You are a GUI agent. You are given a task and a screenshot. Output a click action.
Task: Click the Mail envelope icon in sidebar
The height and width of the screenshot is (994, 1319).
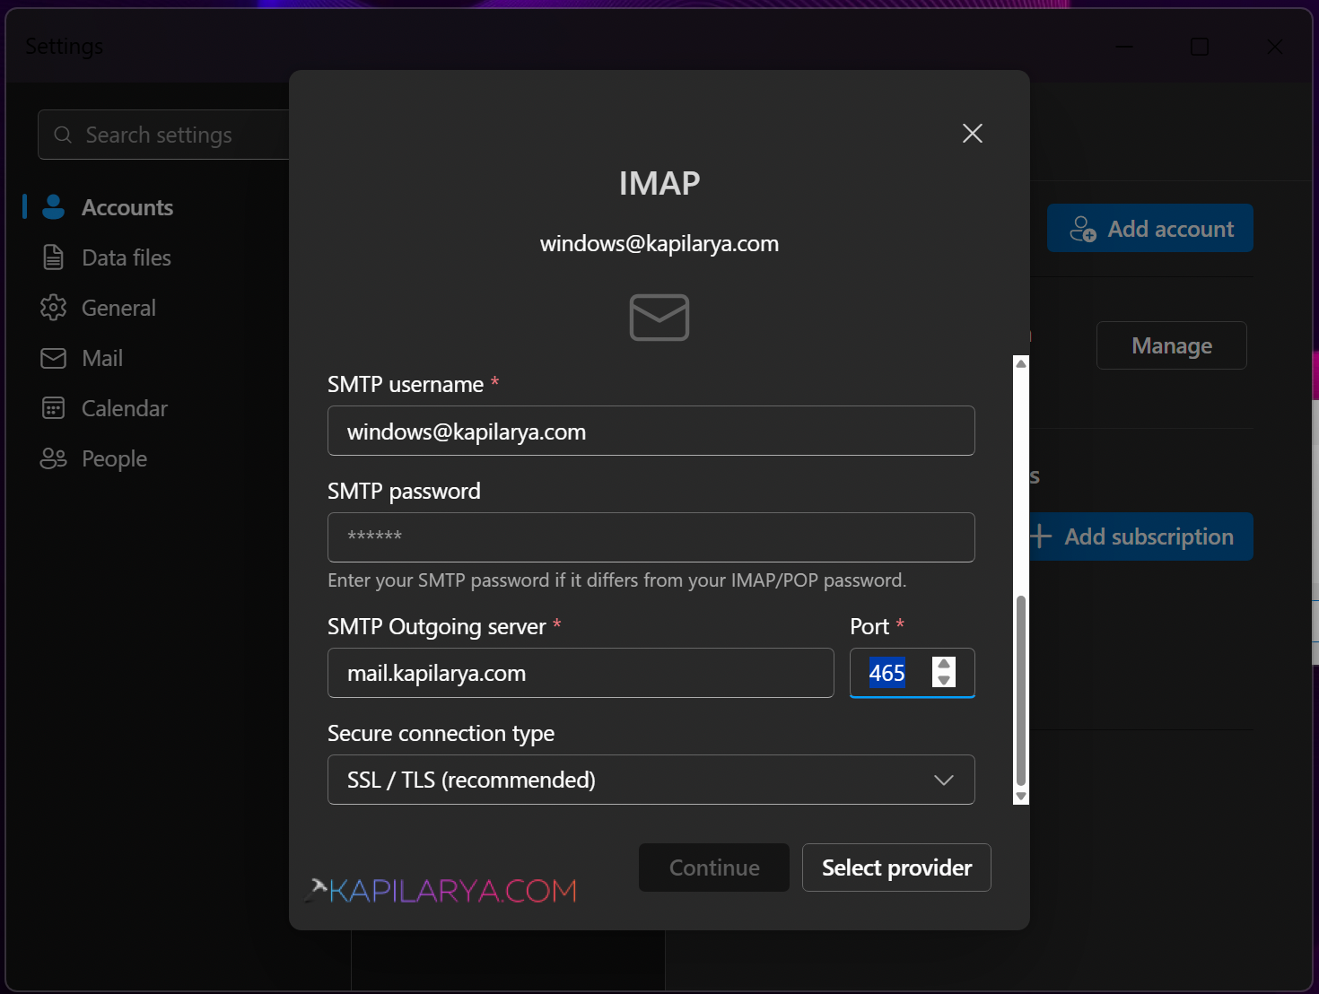point(54,358)
